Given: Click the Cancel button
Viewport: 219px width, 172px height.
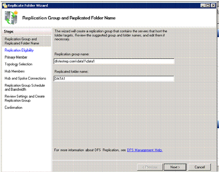Looking at the screenshot, I should coord(199,167).
